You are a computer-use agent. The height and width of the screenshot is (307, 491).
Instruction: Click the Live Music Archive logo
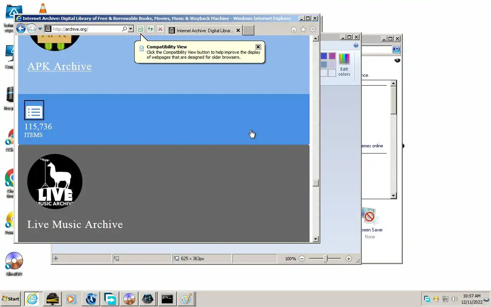coord(55,182)
